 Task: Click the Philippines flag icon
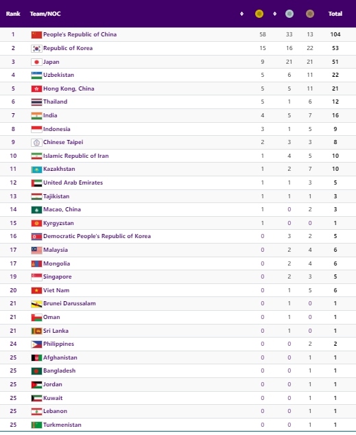coord(36,344)
